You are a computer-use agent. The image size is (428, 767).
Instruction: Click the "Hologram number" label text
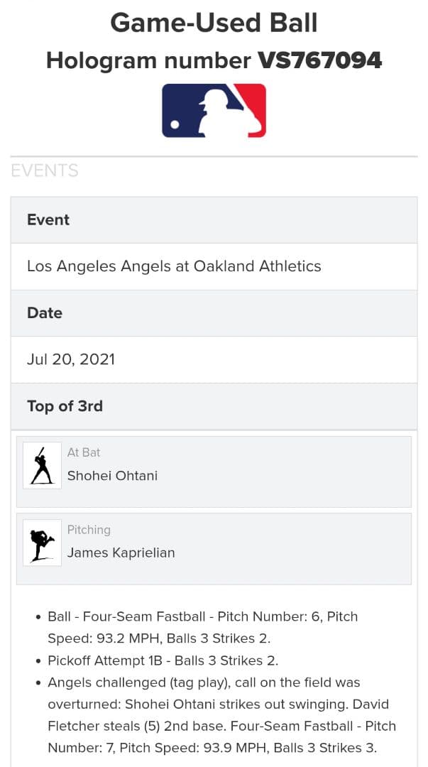148,60
